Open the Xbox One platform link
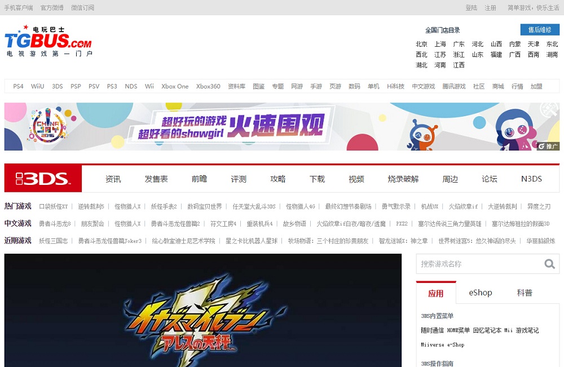 click(175, 86)
